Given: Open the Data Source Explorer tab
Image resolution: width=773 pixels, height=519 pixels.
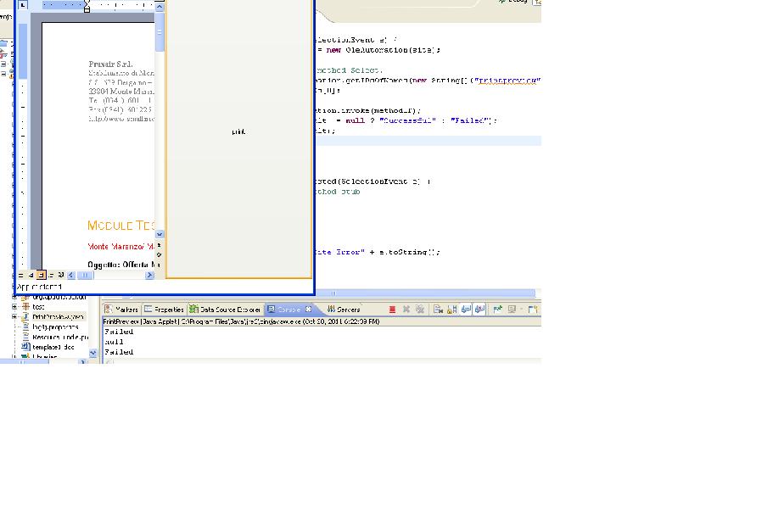Looking at the screenshot, I should pyautogui.click(x=225, y=310).
